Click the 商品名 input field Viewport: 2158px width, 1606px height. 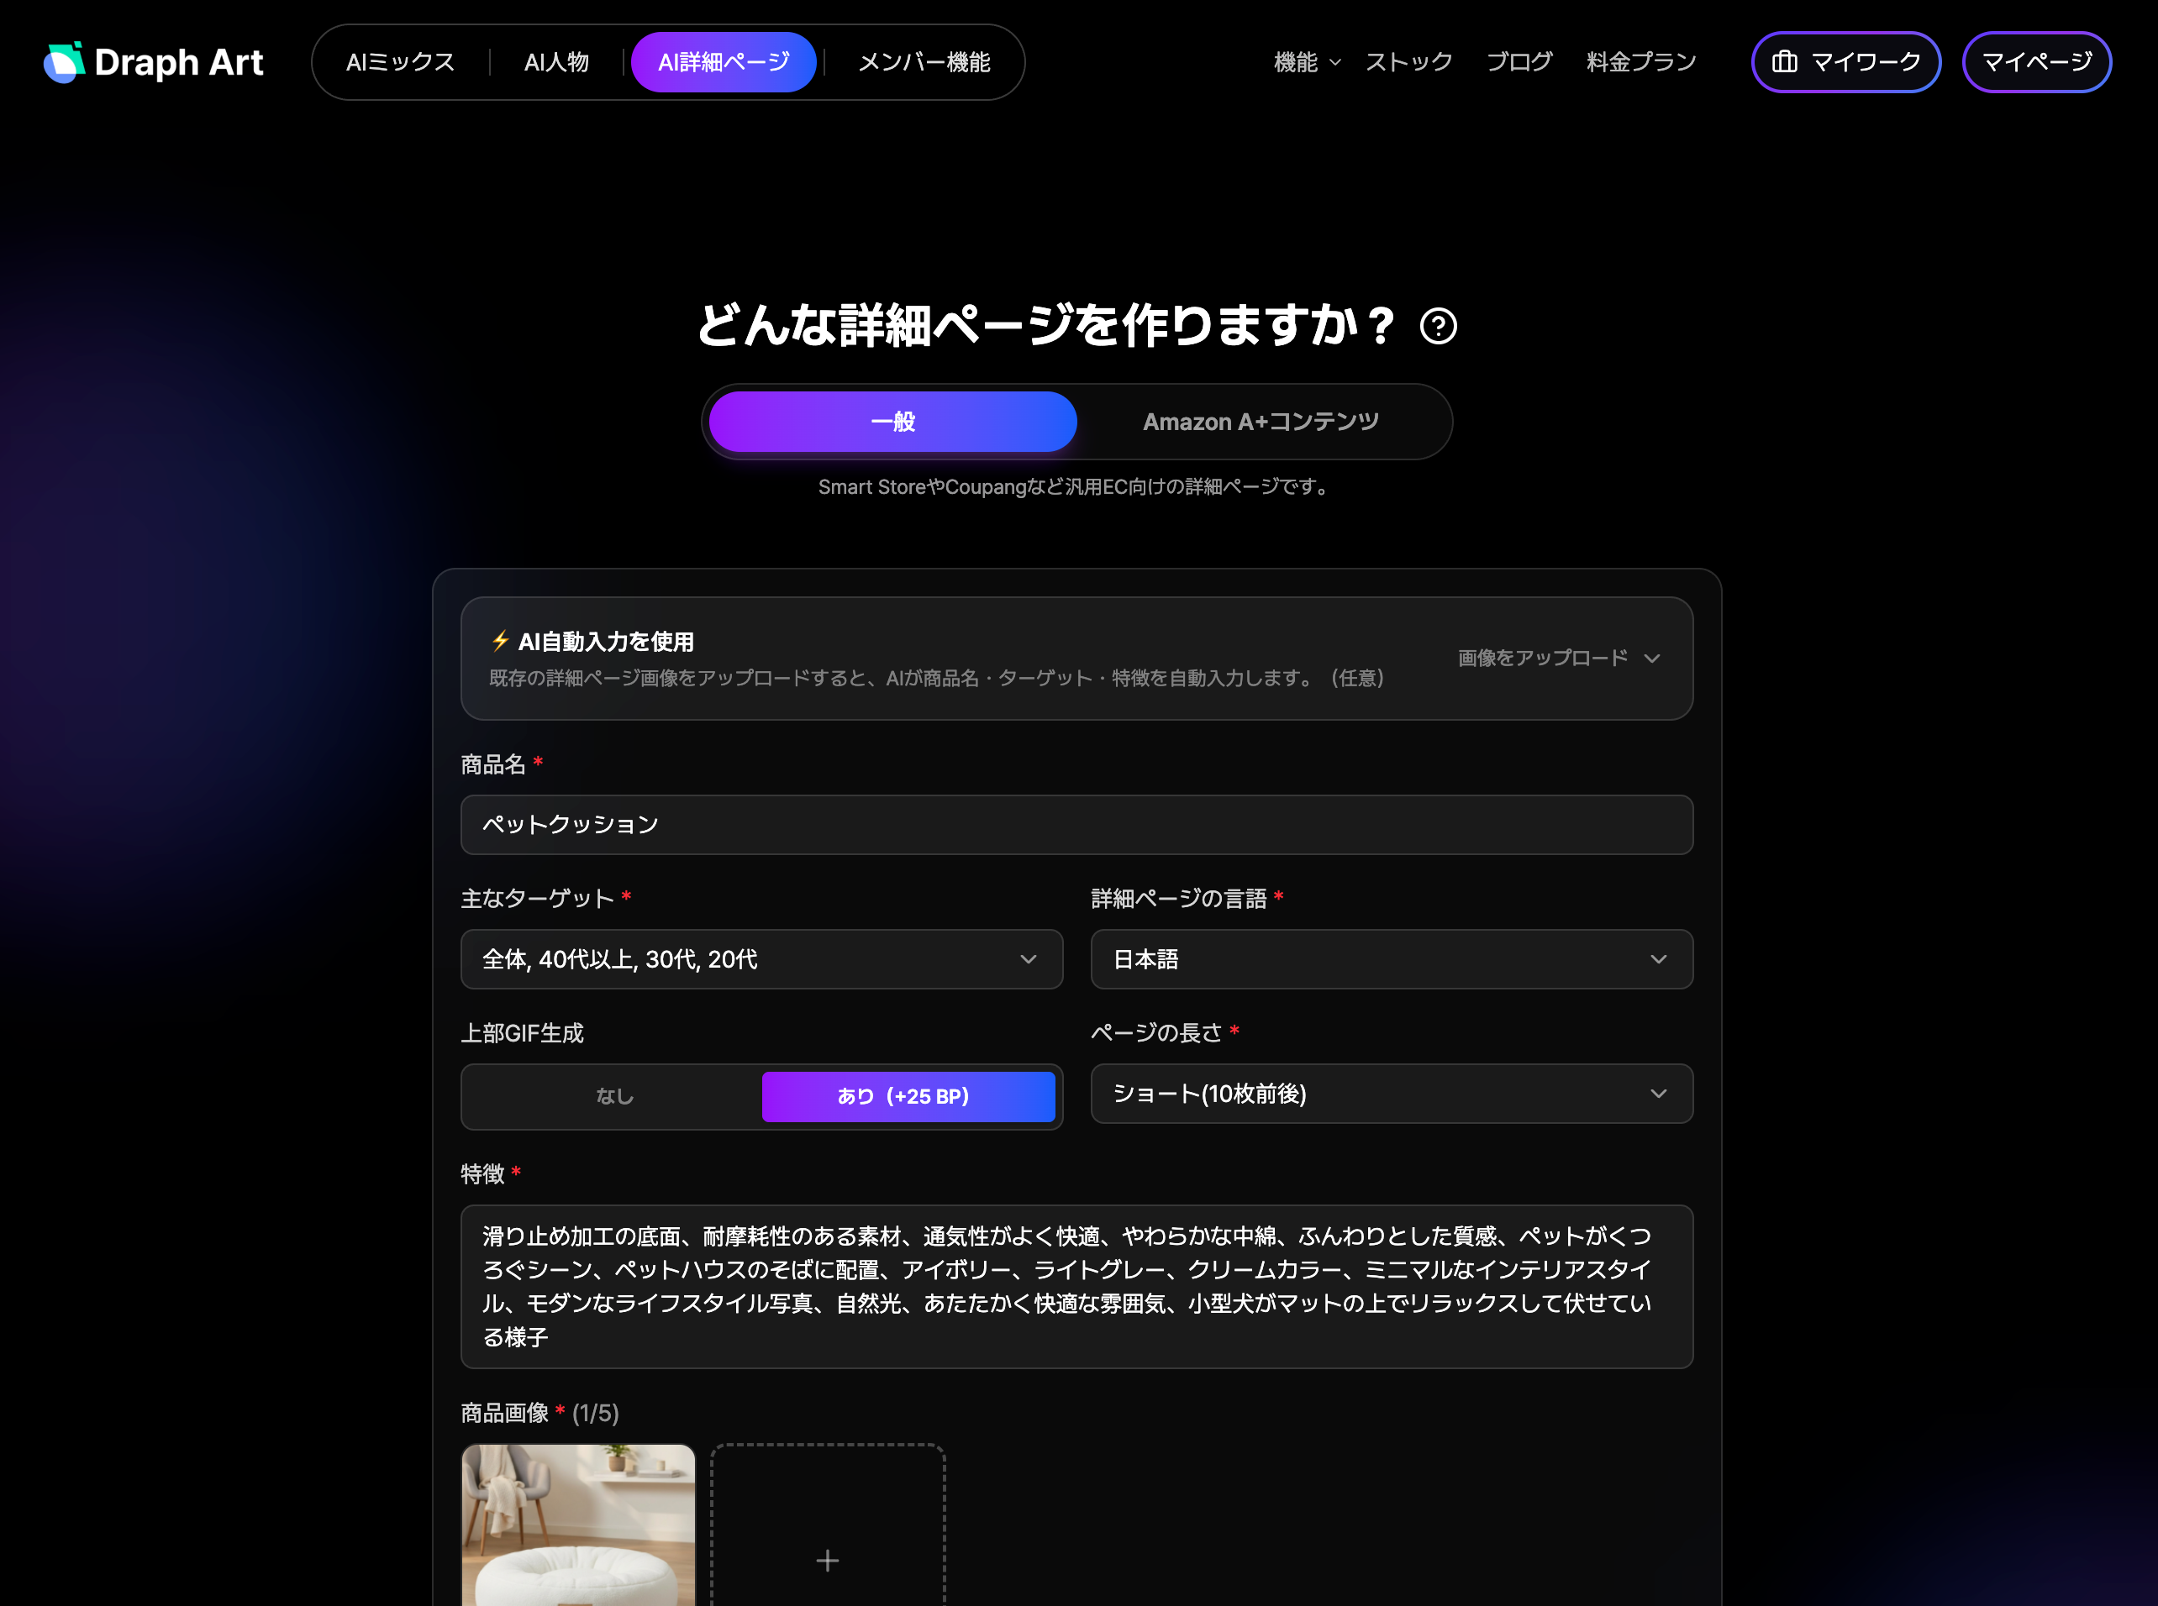1076,824
